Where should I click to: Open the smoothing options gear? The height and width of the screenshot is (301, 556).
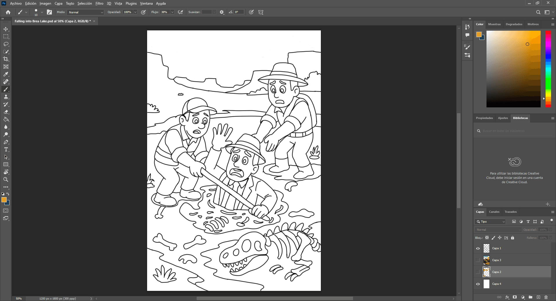click(222, 12)
